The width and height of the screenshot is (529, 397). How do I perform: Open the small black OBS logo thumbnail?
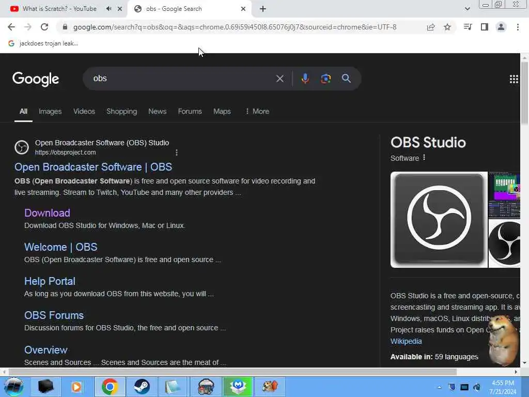coord(504,243)
